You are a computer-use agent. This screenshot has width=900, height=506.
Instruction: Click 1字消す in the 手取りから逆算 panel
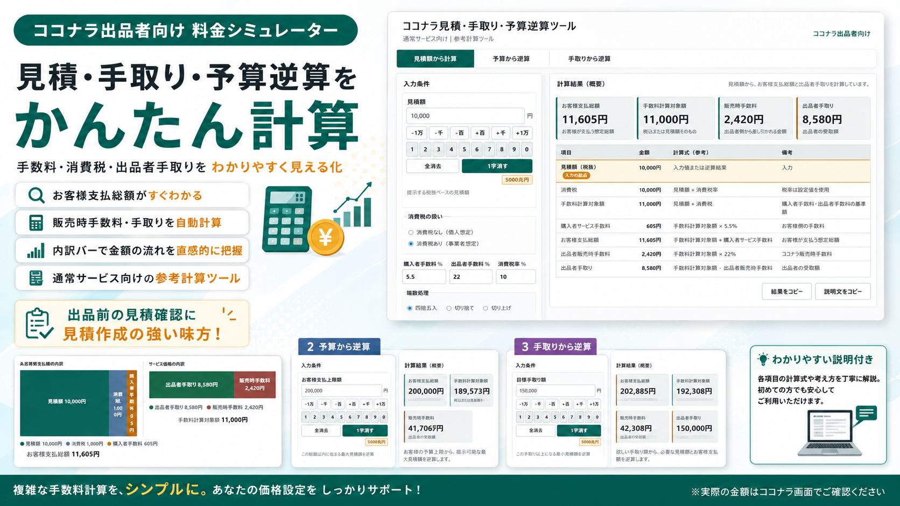[579, 430]
